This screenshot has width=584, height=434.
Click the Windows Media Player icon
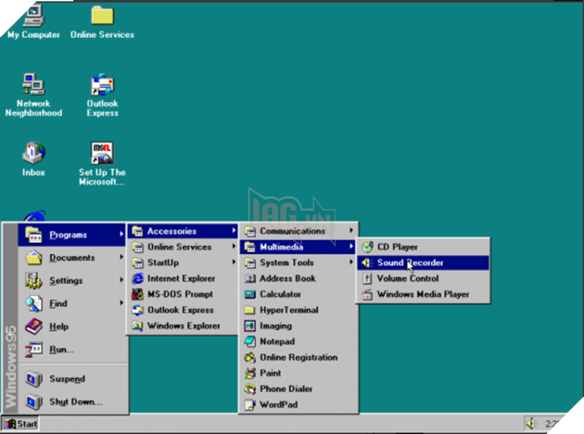367,294
